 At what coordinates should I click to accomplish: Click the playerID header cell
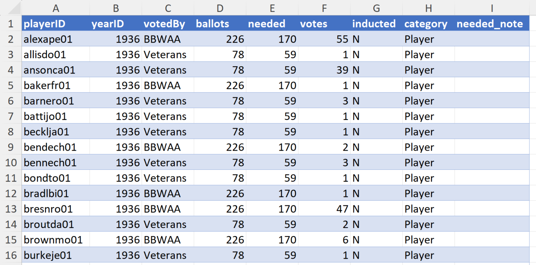(55, 24)
